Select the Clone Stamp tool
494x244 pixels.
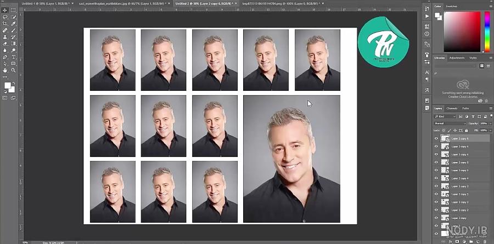(5, 37)
